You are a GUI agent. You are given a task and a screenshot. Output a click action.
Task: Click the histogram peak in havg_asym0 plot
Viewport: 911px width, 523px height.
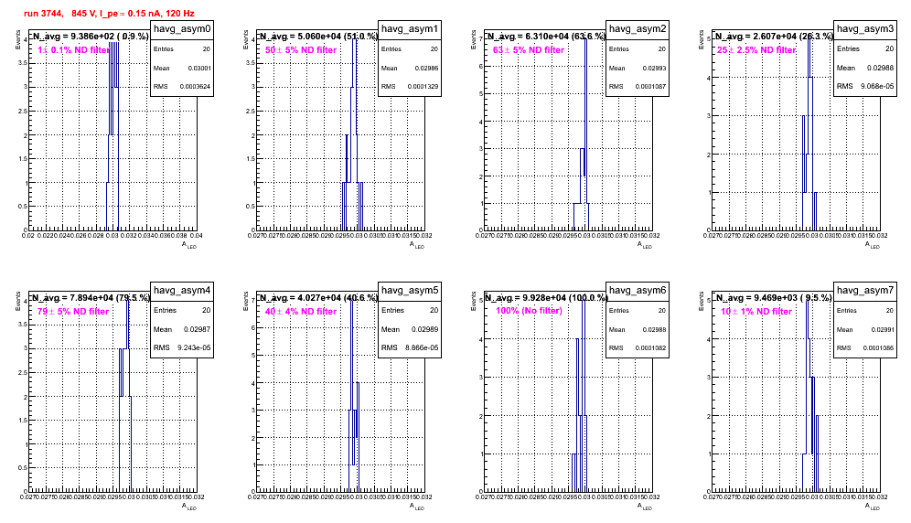coord(113,40)
